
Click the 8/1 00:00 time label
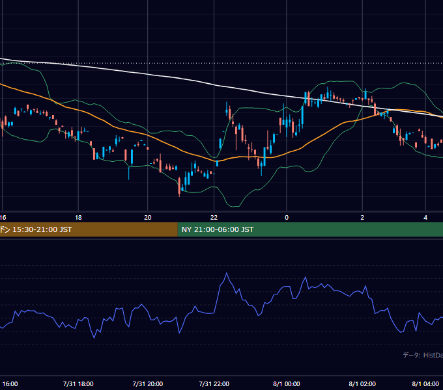pyautogui.click(x=287, y=383)
